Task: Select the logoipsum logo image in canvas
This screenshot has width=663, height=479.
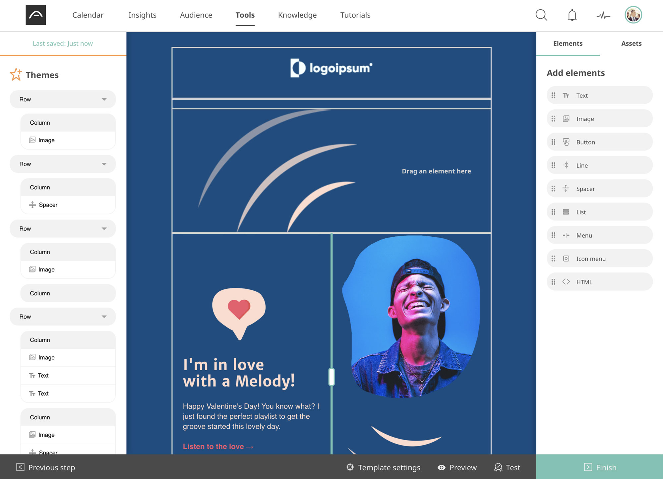Action: point(331,68)
